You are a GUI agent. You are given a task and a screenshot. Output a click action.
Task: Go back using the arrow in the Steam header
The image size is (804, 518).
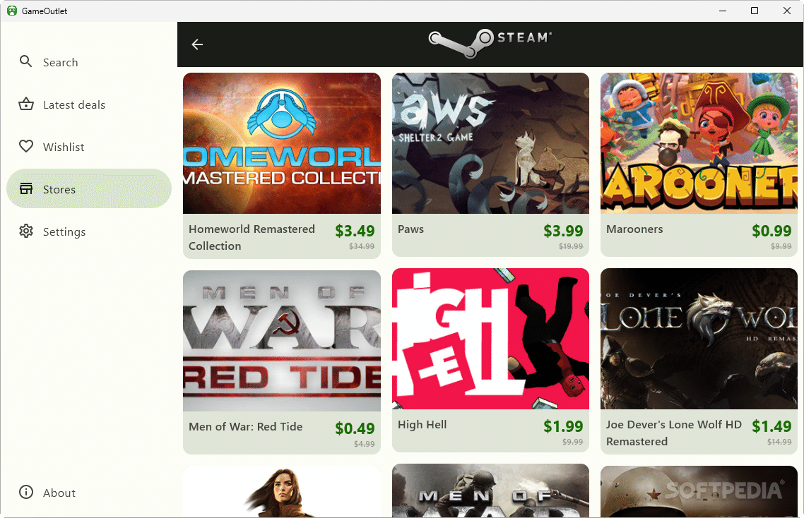(197, 44)
